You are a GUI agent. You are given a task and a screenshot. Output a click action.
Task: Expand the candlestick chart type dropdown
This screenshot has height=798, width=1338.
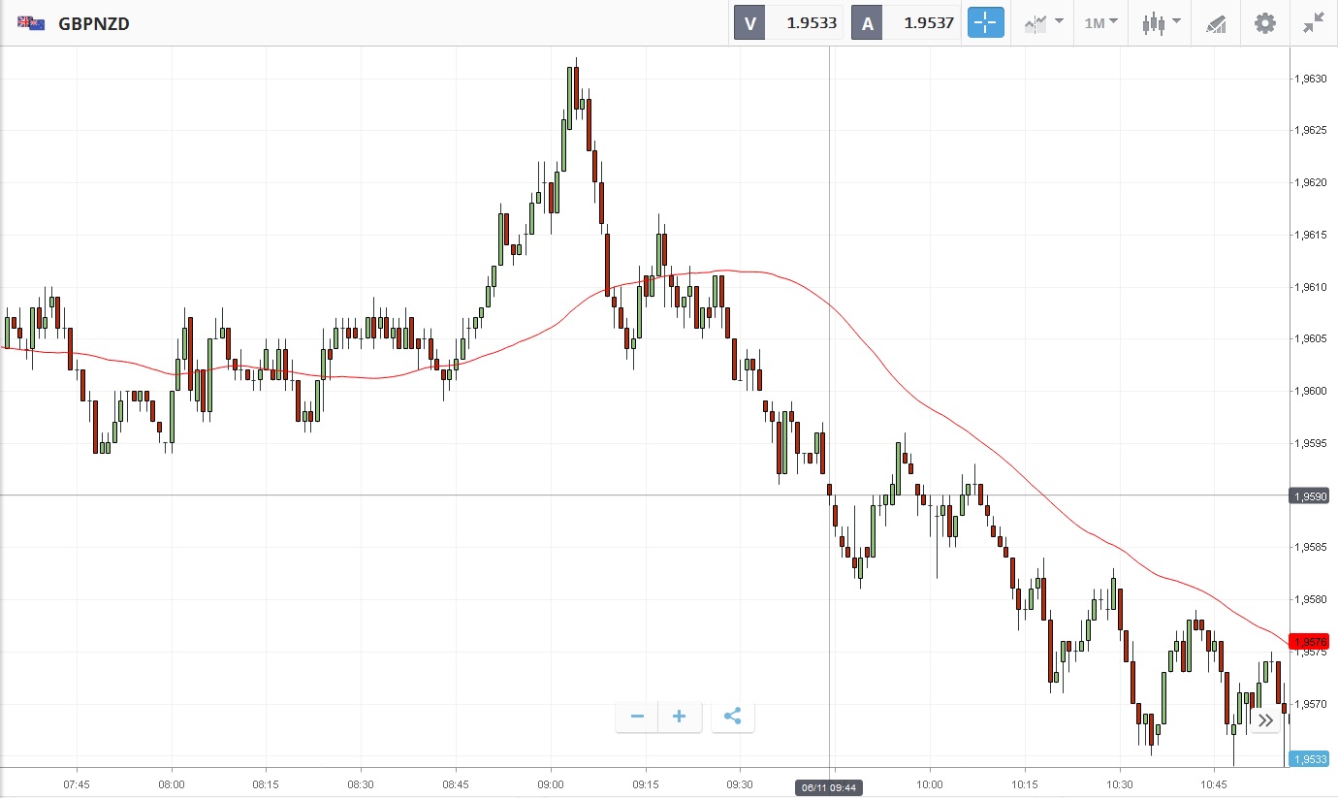(1161, 23)
